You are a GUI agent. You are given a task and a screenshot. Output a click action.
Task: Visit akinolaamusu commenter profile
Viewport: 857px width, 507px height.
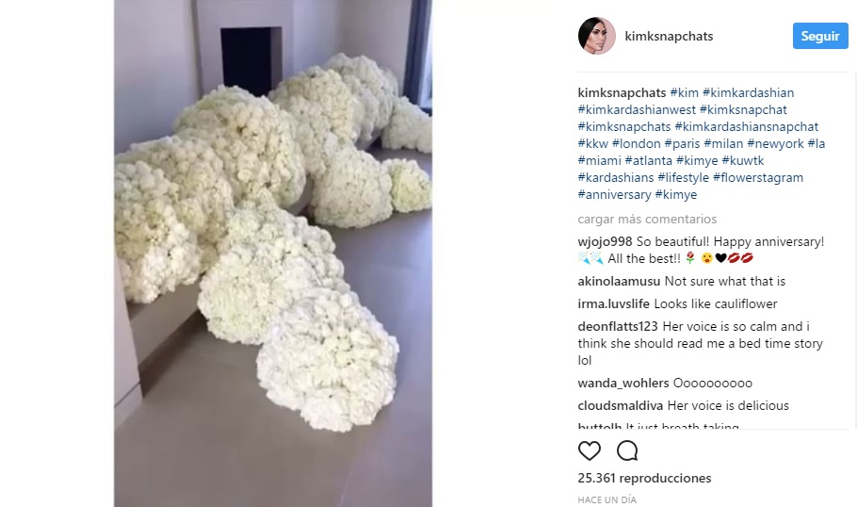click(619, 281)
